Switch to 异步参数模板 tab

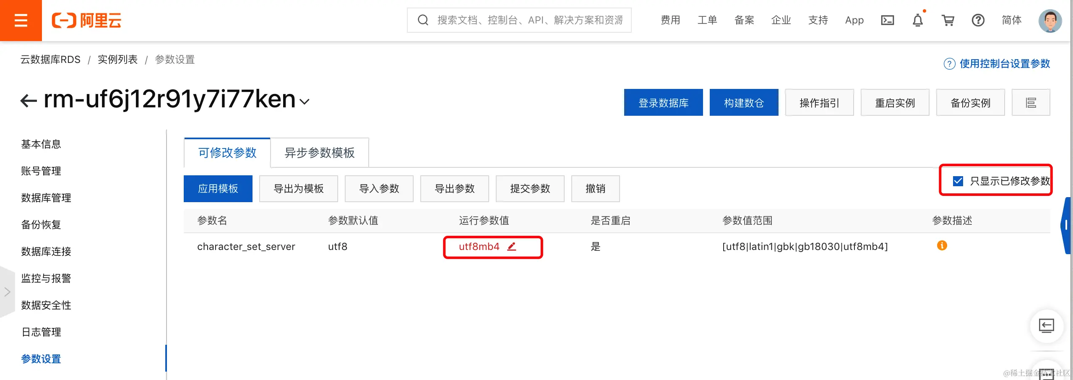(x=320, y=153)
